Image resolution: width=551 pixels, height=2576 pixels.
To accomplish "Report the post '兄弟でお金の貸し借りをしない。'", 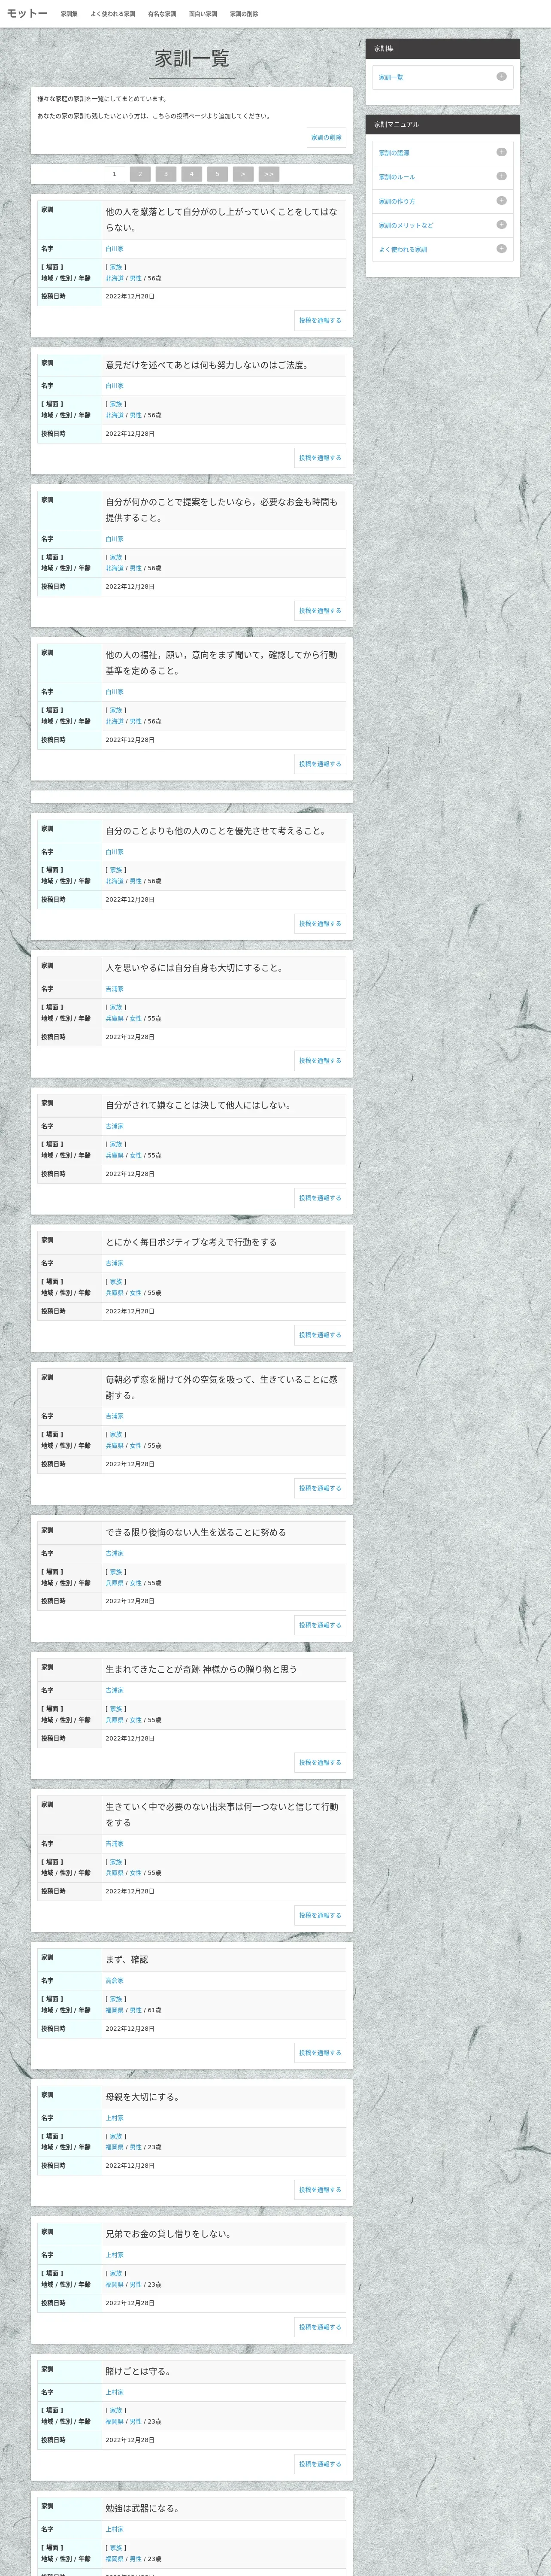I will (320, 2326).
